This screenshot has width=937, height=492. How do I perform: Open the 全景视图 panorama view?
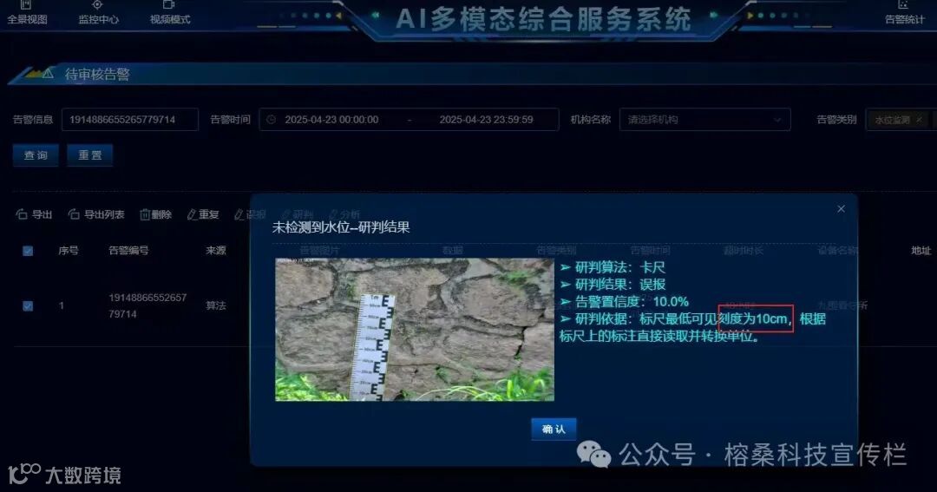(x=27, y=13)
